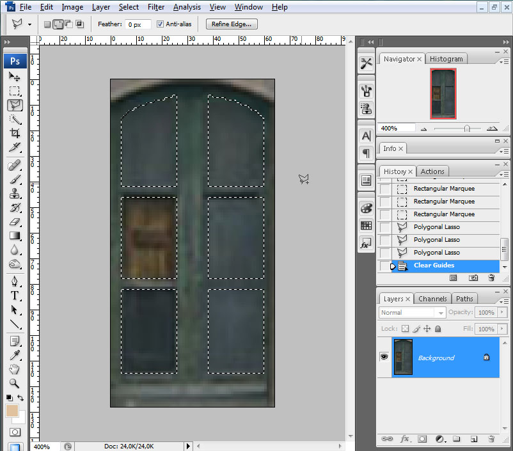Viewport: 513px width, 451px height.
Task: Toggle lock transparent pixels in Layers panel
Action: click(x=405, y=329)
